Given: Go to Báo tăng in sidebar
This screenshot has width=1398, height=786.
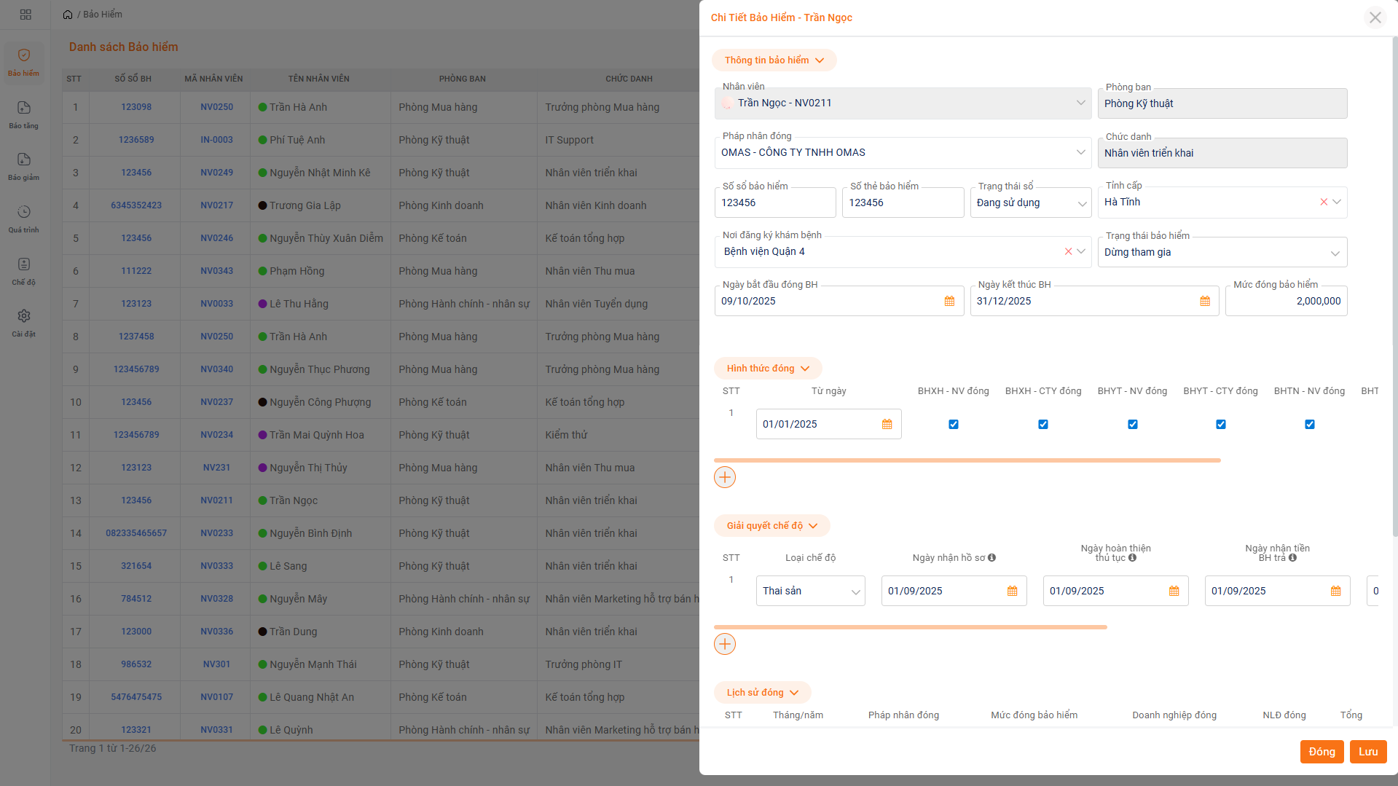Looking at the screenshot, I should pos(24,114).
